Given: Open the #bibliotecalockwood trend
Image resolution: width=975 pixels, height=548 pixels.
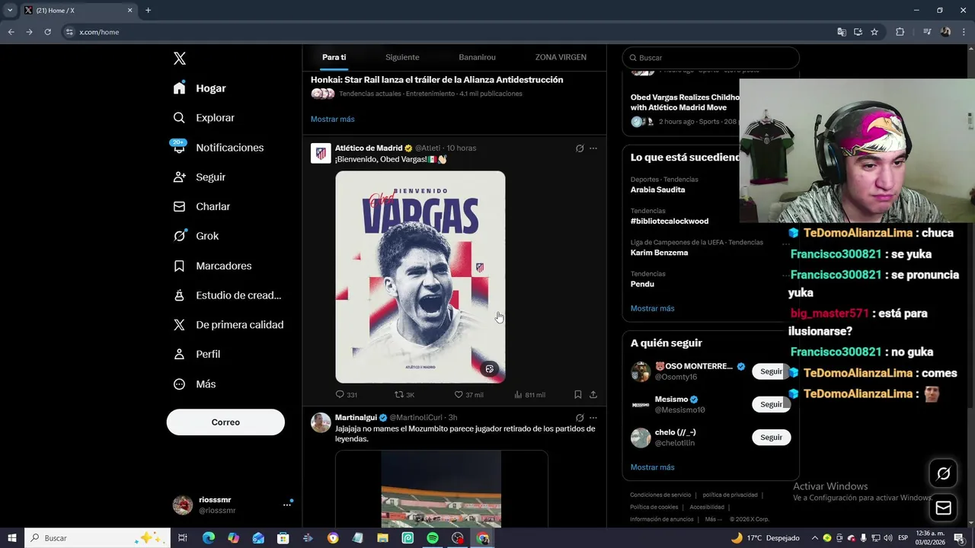Looking at the screenshot, I should click(x=670, y=221).
